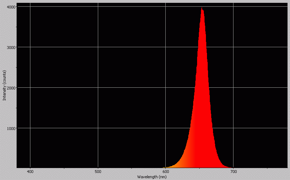Click the 3000 intensity axis label
Image resolution: width=290 pixels, height=180 pixels.
11,47
